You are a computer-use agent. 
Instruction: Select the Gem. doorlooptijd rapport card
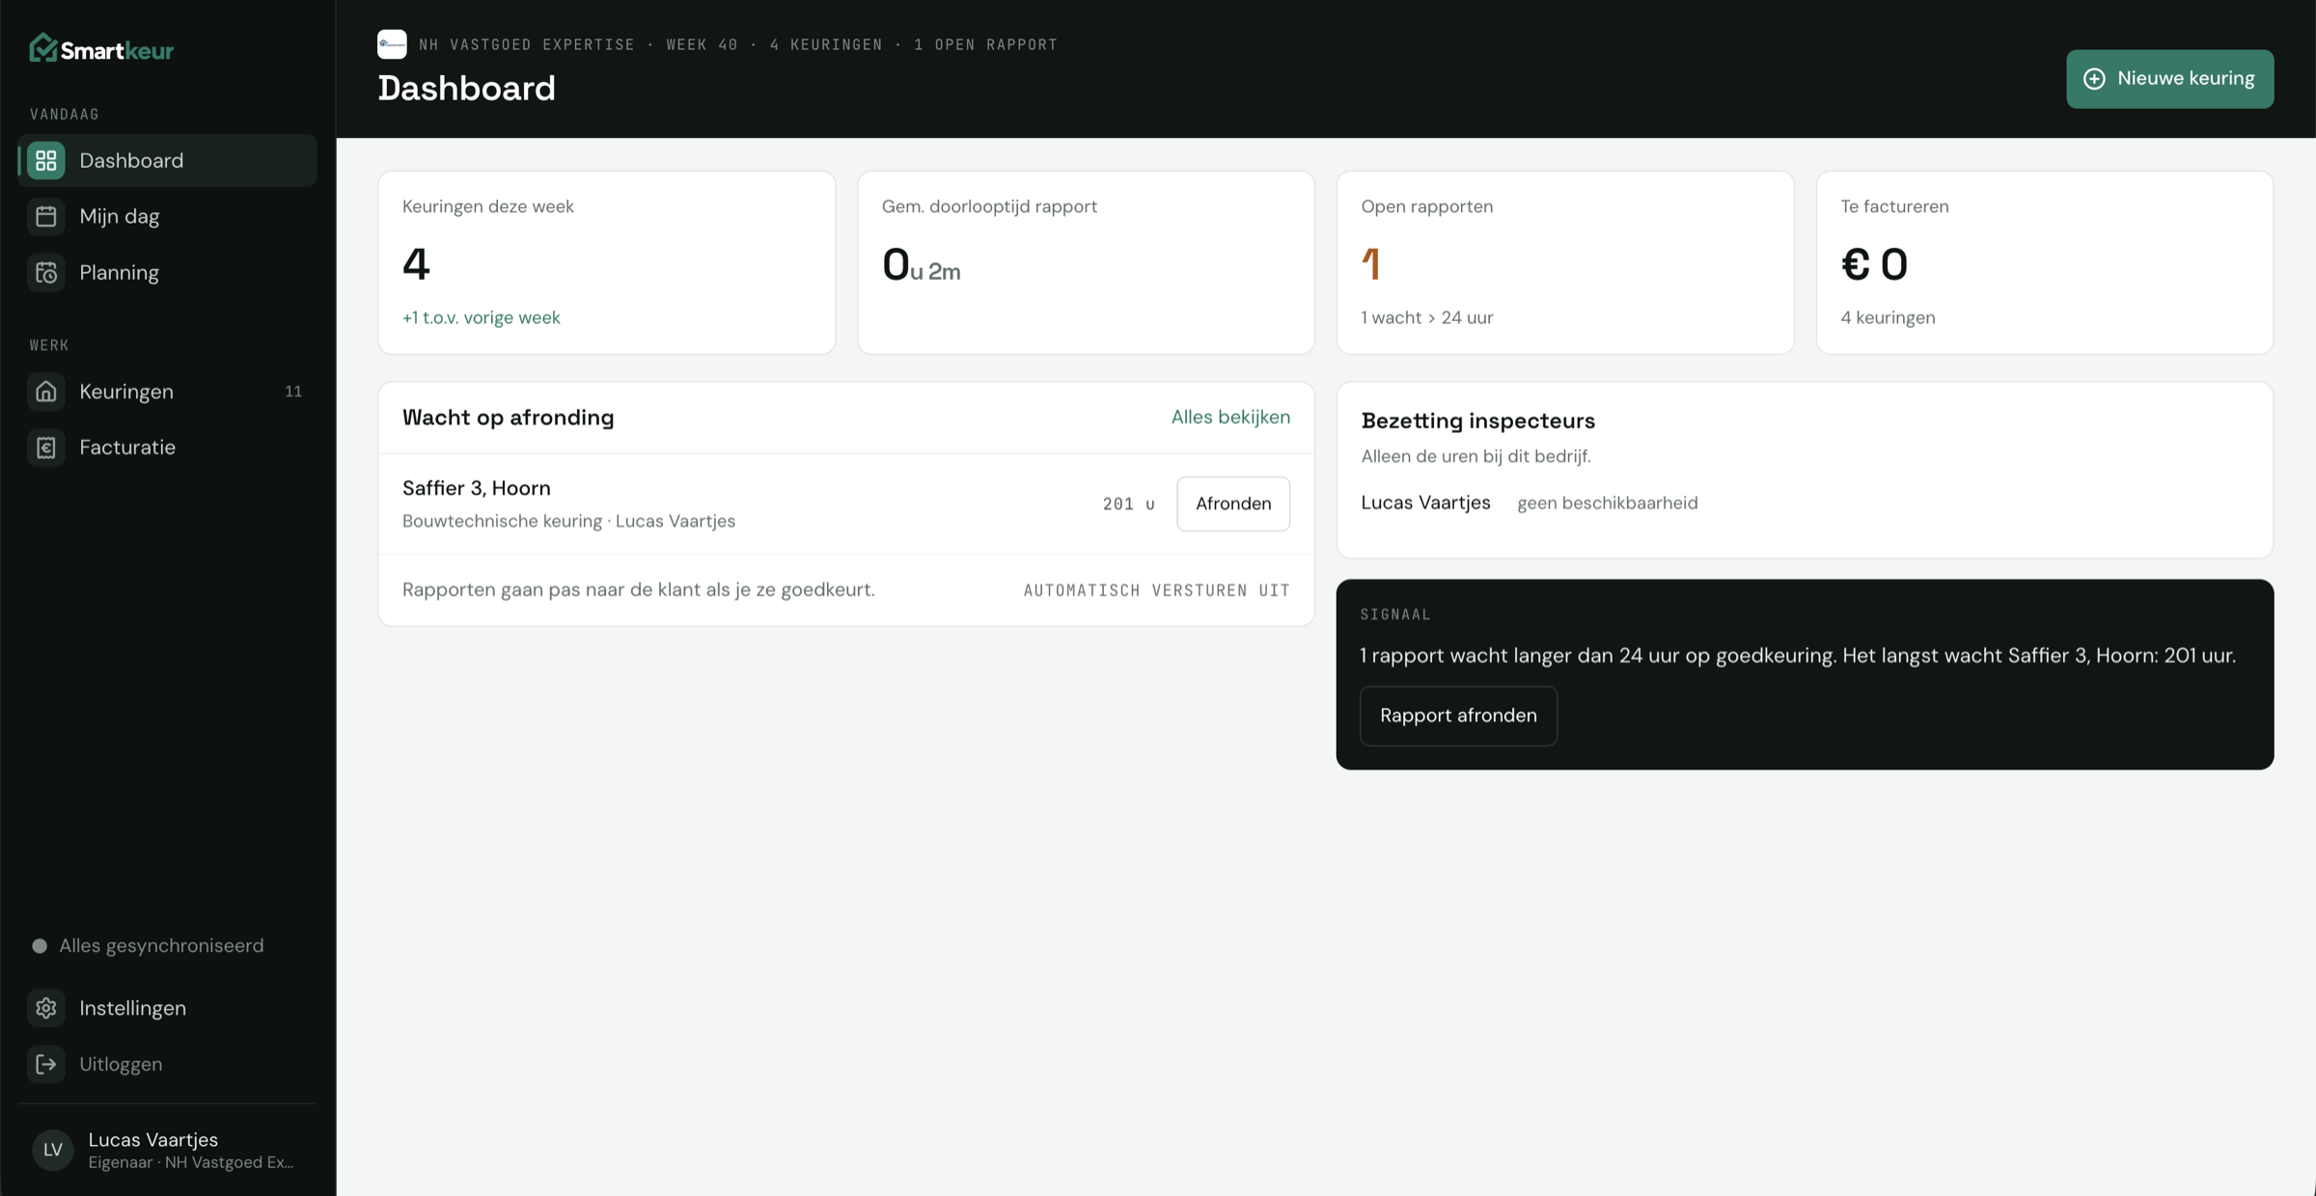(1086, 262)
